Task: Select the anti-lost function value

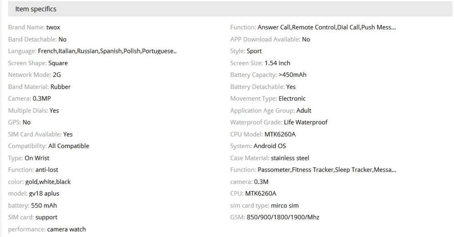Action: pyautogui.click(x=47, y=170)
